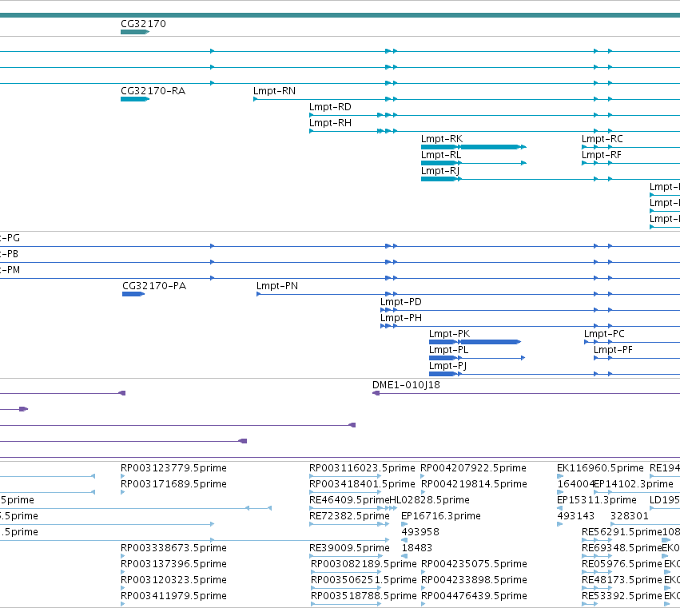Select the Lmpt-RN transcript label
680x608 pixels.
point(275,91)
